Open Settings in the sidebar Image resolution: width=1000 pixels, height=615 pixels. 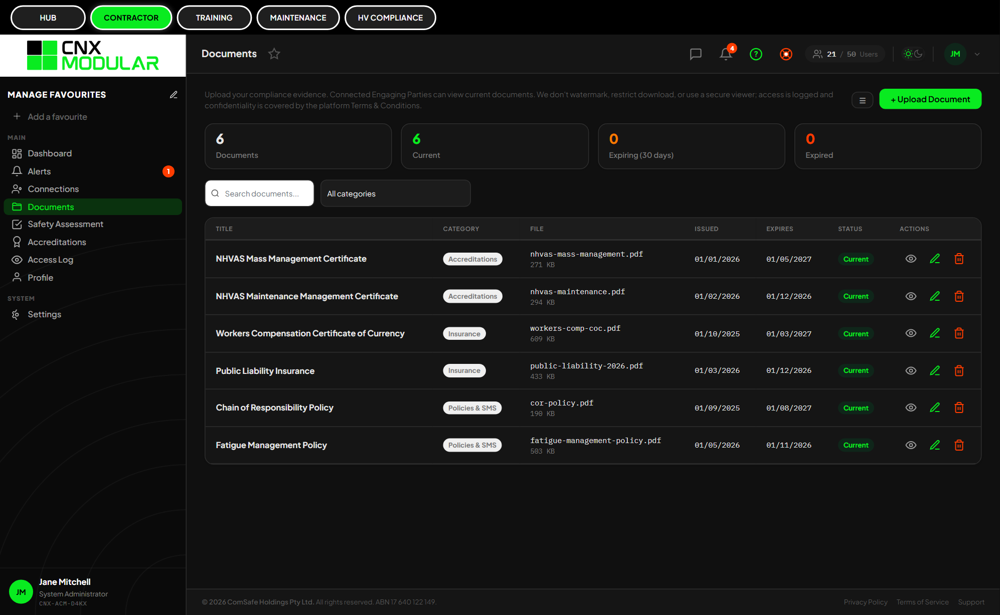pos(93,314)
